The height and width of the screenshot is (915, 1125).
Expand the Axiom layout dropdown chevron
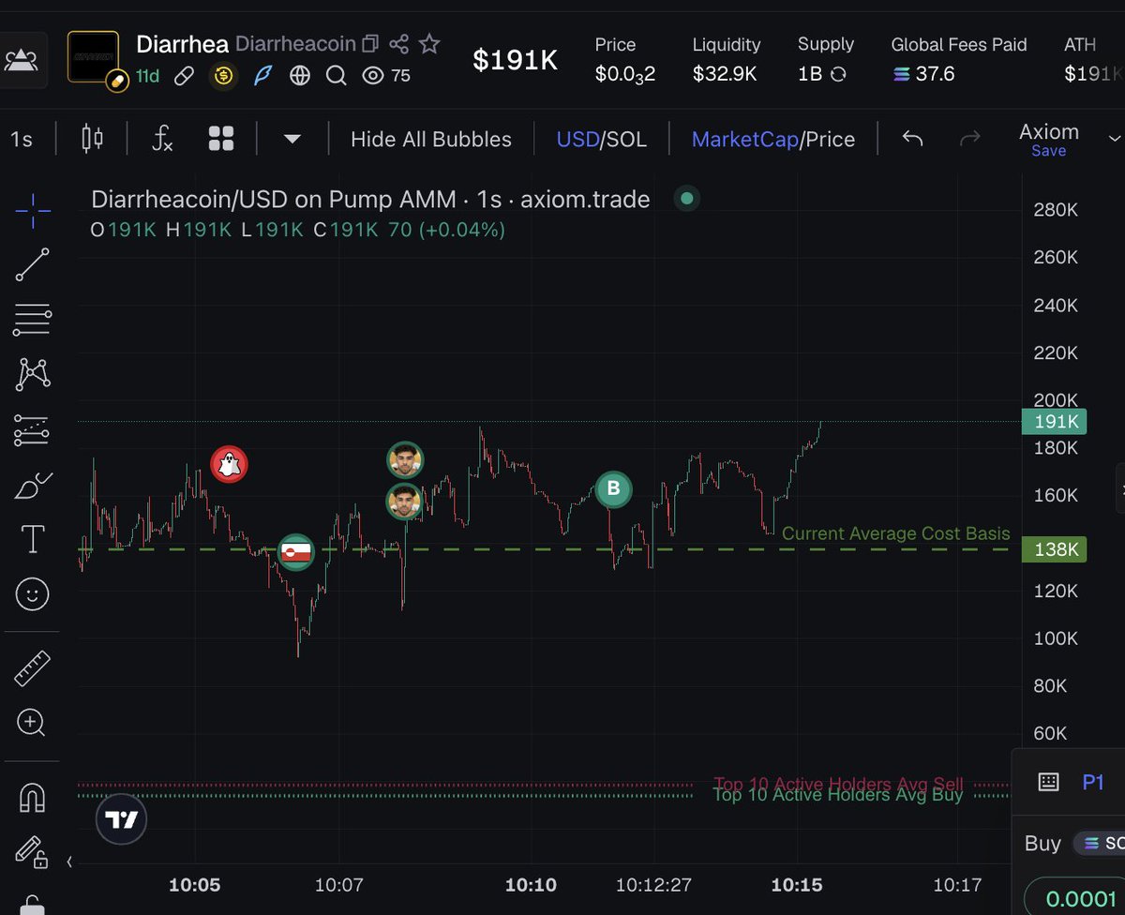(1115, 139)
